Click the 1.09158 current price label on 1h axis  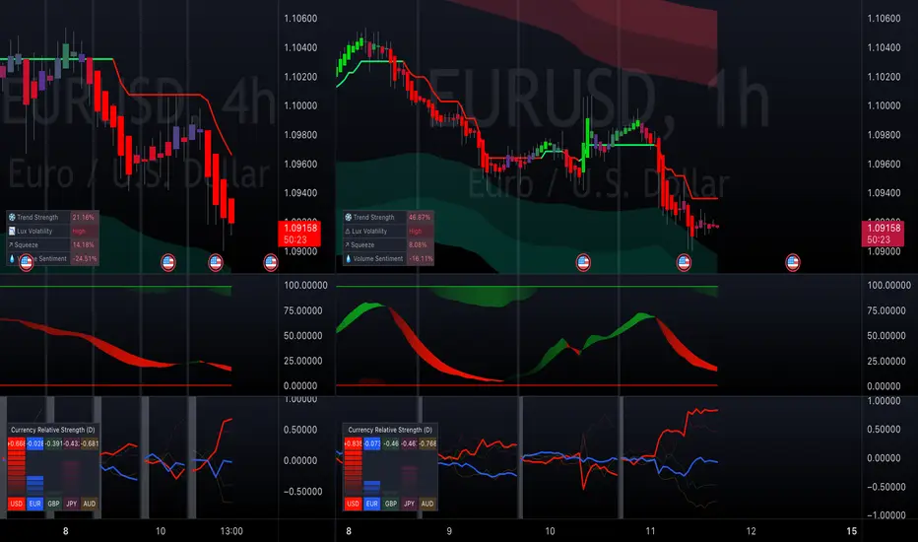(883, 234)
